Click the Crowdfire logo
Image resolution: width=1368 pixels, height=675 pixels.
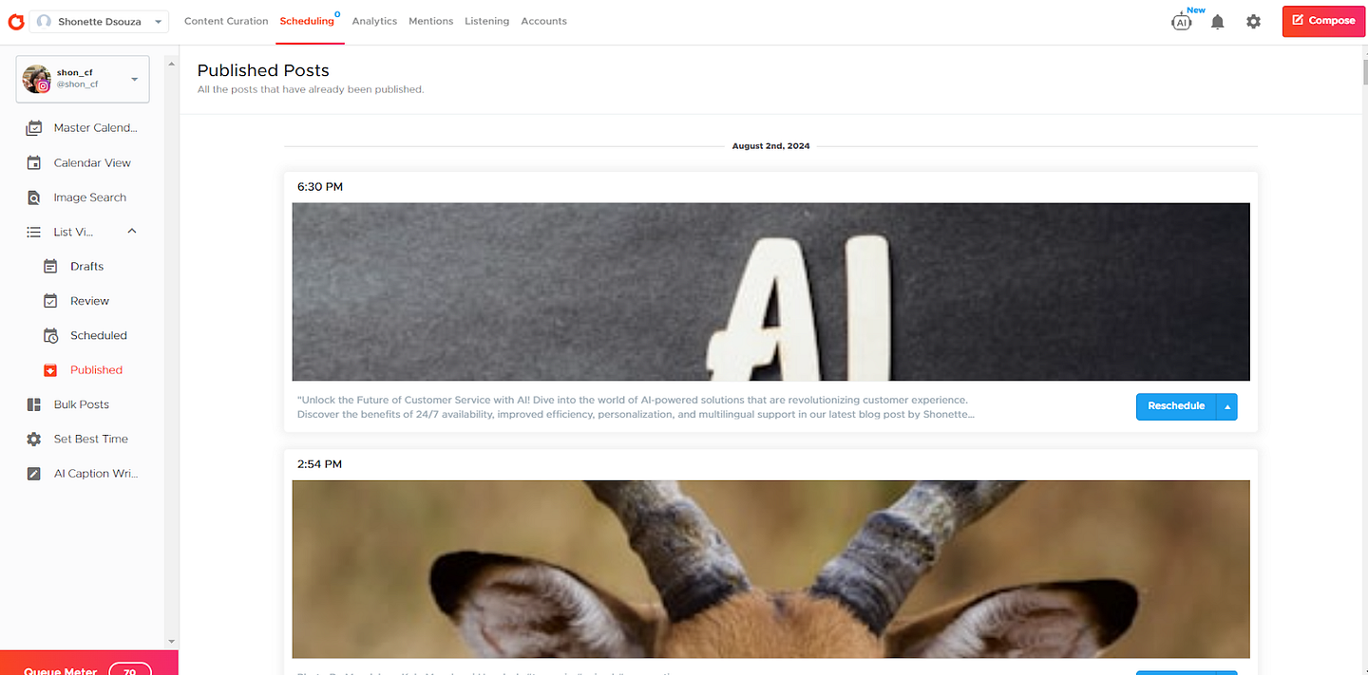coord(15,21)
